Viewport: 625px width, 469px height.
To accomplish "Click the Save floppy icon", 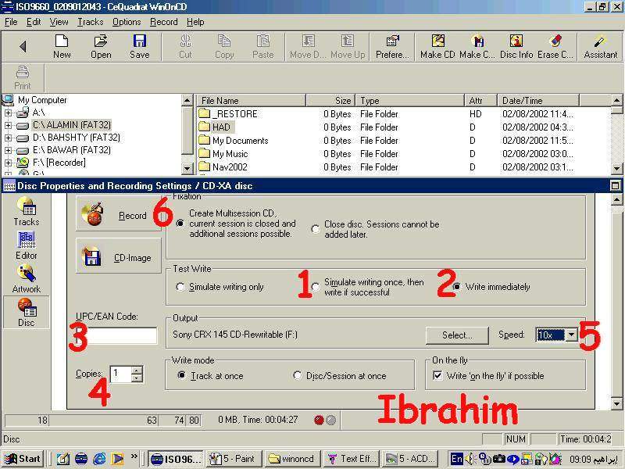I will [x=140, y=41].
